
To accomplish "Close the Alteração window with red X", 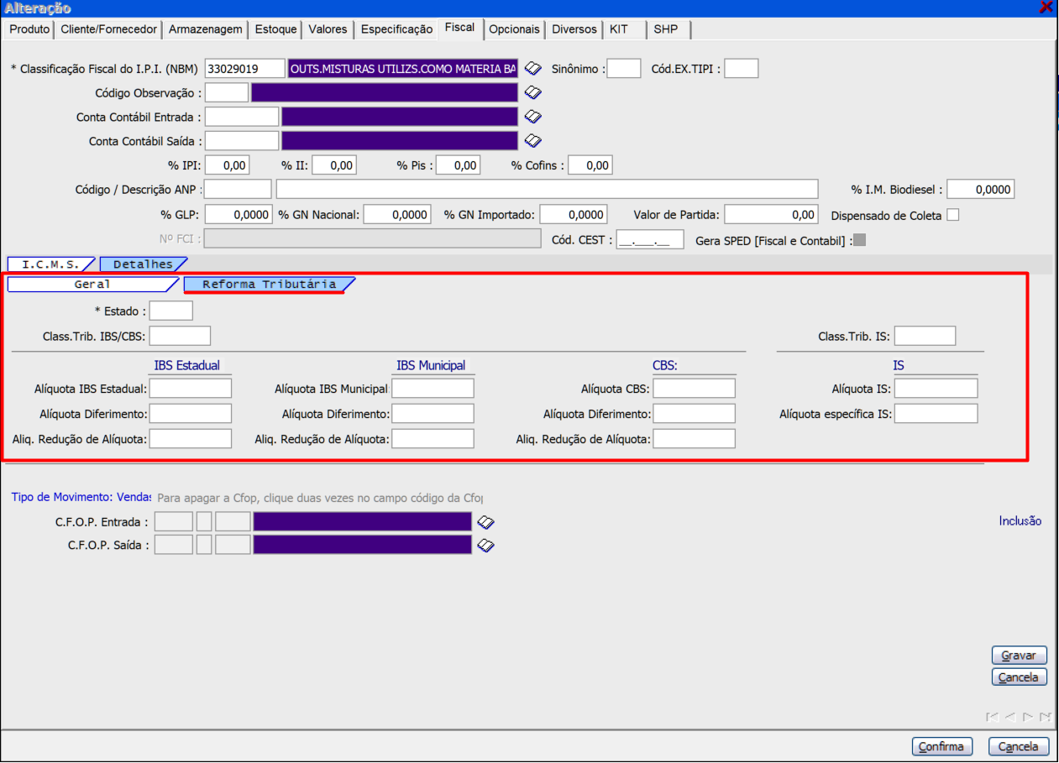I will click(1046, 8).
